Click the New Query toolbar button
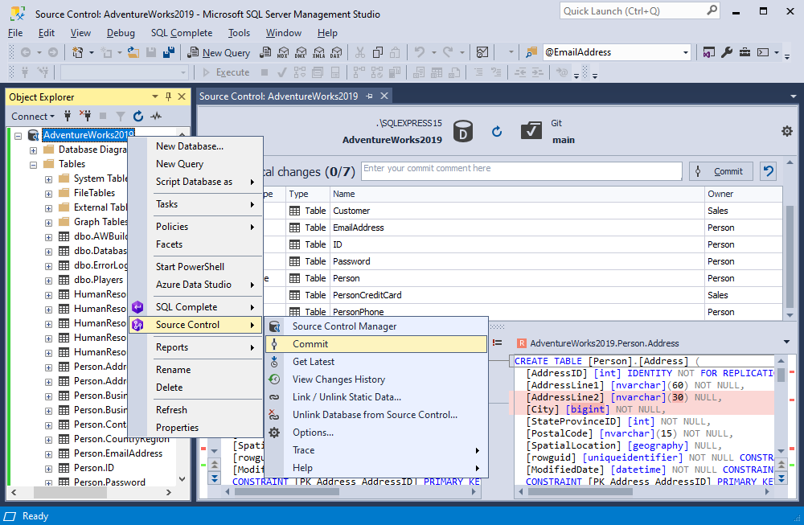 (219, 52)
